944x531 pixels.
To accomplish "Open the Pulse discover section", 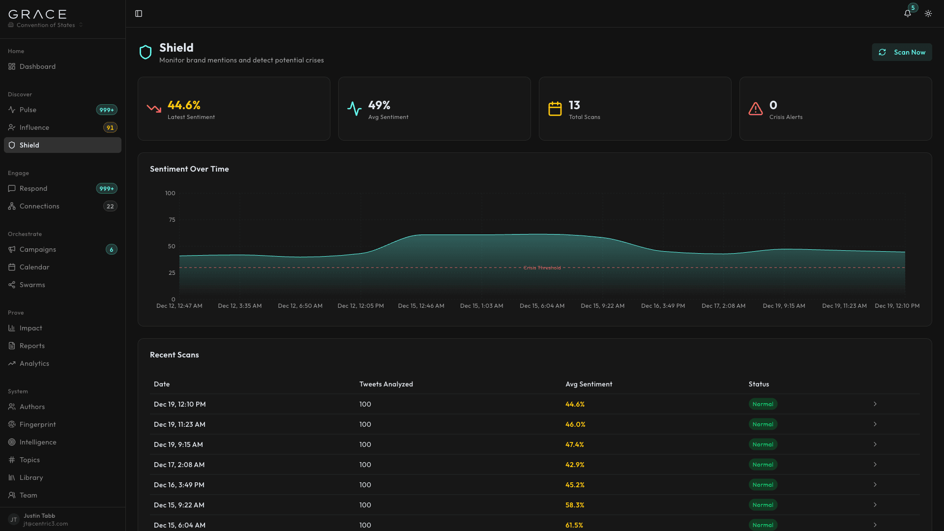I will click(x=27, y=110).
